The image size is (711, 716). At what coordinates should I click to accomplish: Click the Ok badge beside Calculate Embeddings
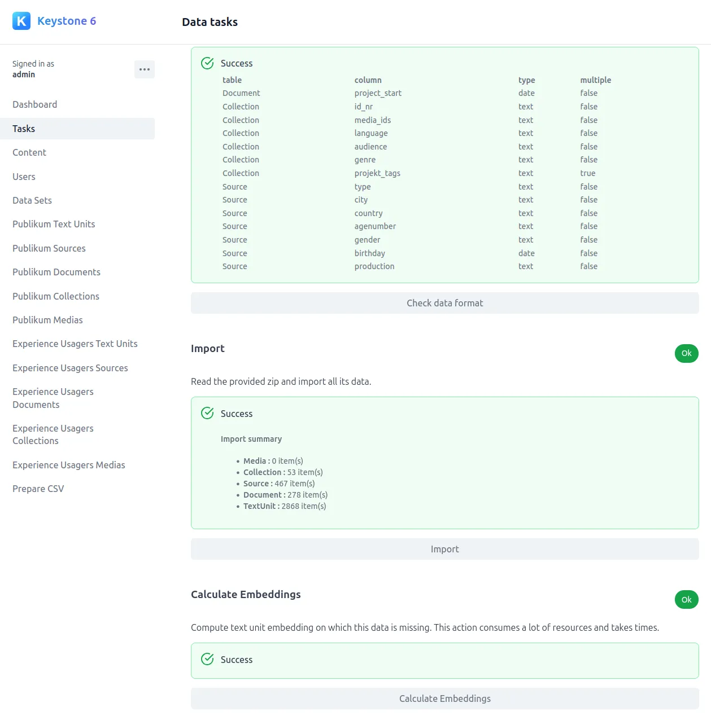pos(686,599)
